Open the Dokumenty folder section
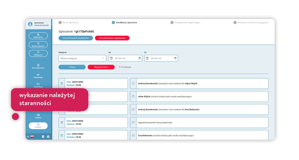 coord(38,85)
